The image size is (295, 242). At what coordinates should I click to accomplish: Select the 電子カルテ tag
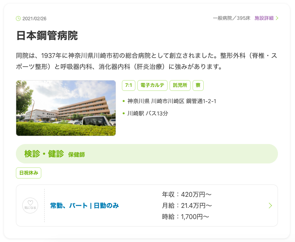pyautogui.click(x=152, y=85)
